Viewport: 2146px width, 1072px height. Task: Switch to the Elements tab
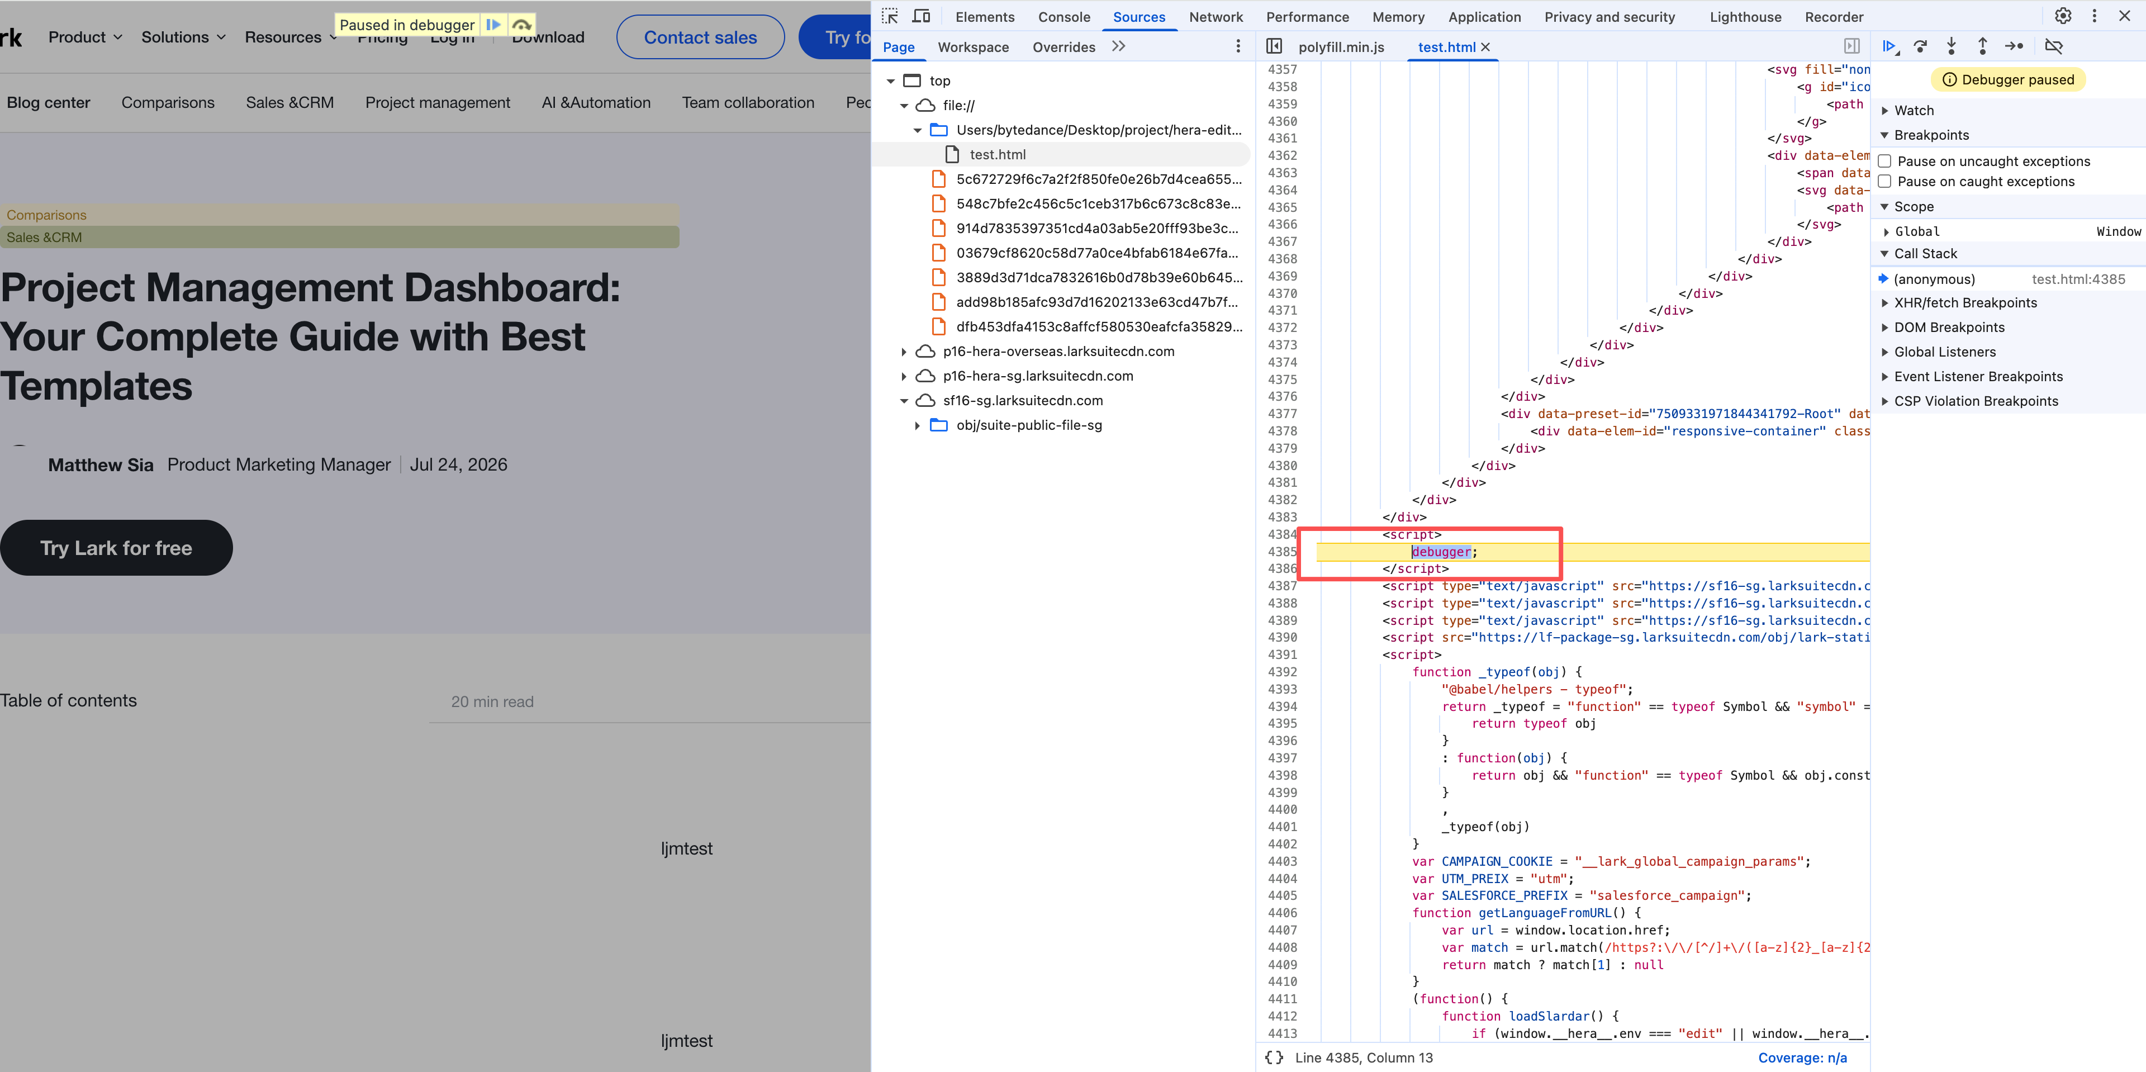tap(985, 17)
